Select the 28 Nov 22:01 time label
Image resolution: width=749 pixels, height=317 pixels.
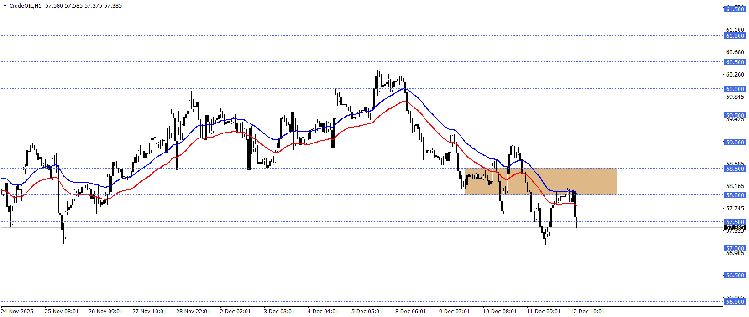coord(193,312)
